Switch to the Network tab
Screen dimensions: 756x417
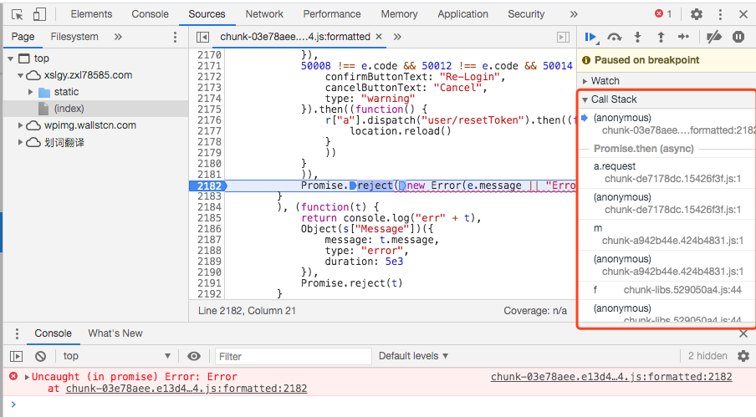pyautogui.click(x=264, y=14)
